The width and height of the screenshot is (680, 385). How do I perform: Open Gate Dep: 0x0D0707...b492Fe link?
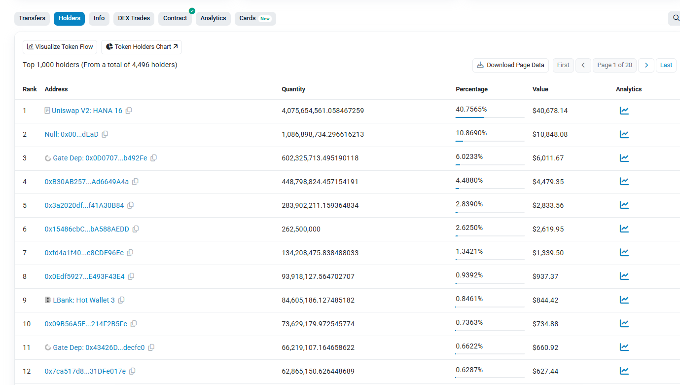point(100,158)
